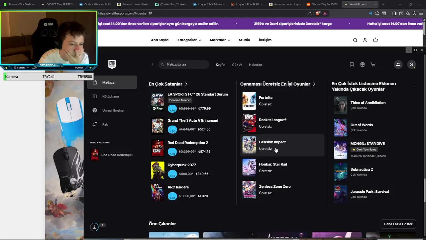Image resolution: width=426 pixels, height=240 pixels.
Task: Switch to the Stream - Kick Dashboard tab
Action: click(19, 4)
